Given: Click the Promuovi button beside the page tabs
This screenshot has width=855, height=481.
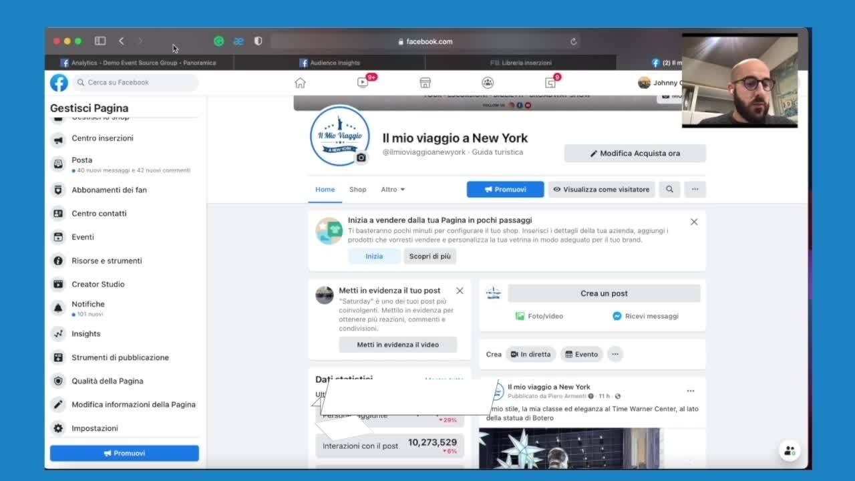Looking at the screenshot, I should pos(505,190).
